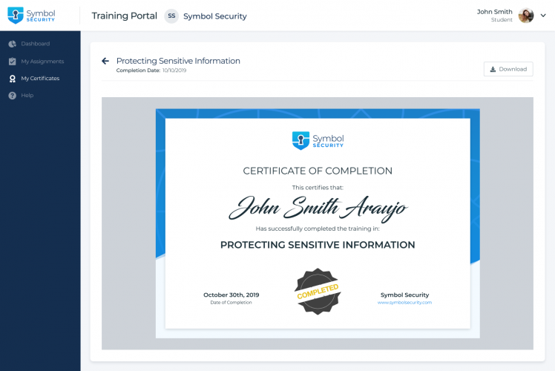Screen dimensions: 555x371
Task: Click John Smith's profile avatar
Action: (x=526, y=16)
